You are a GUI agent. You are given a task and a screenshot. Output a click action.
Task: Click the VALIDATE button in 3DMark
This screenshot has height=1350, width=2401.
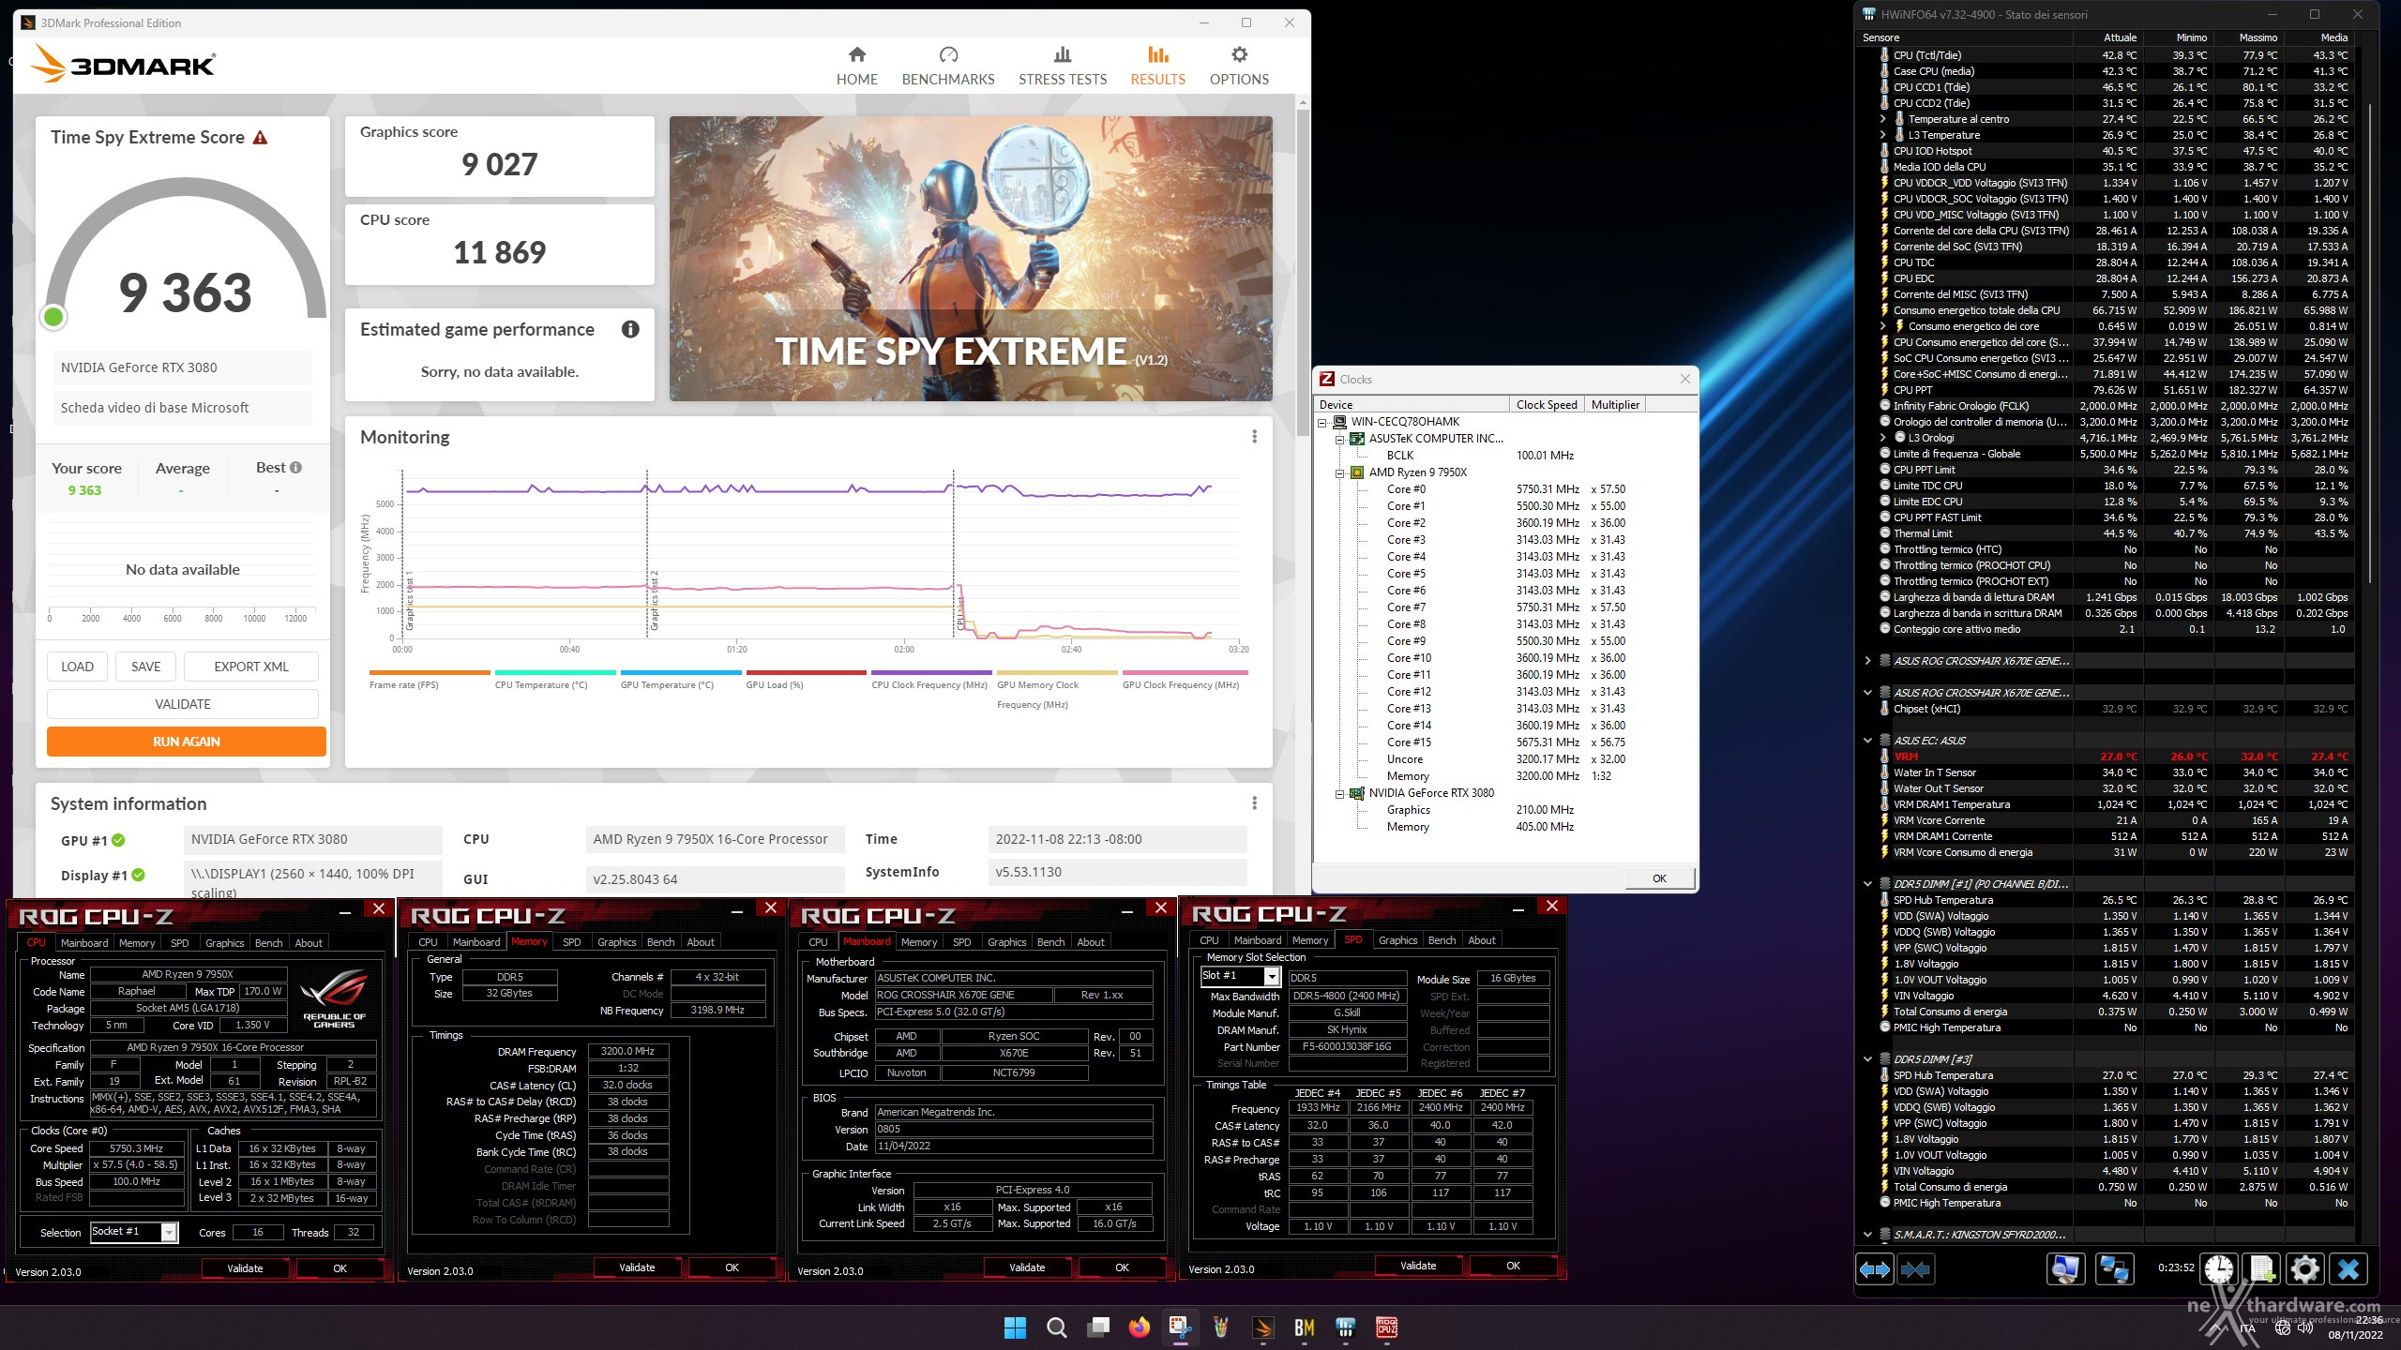(183, 704)
